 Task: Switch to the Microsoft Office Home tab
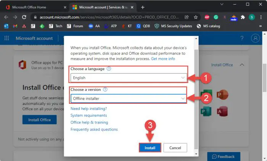pyautogui.click(x=34, y=7)
